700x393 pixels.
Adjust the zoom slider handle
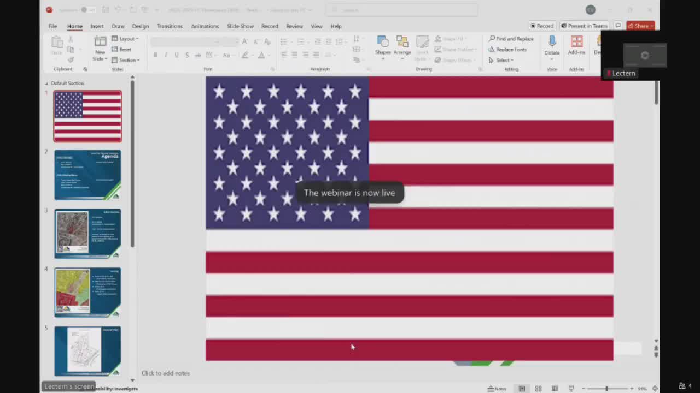[606, 388]
